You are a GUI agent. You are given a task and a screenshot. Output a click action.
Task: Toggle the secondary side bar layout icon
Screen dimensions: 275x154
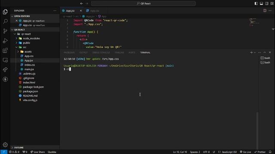(x=266, y=3)
